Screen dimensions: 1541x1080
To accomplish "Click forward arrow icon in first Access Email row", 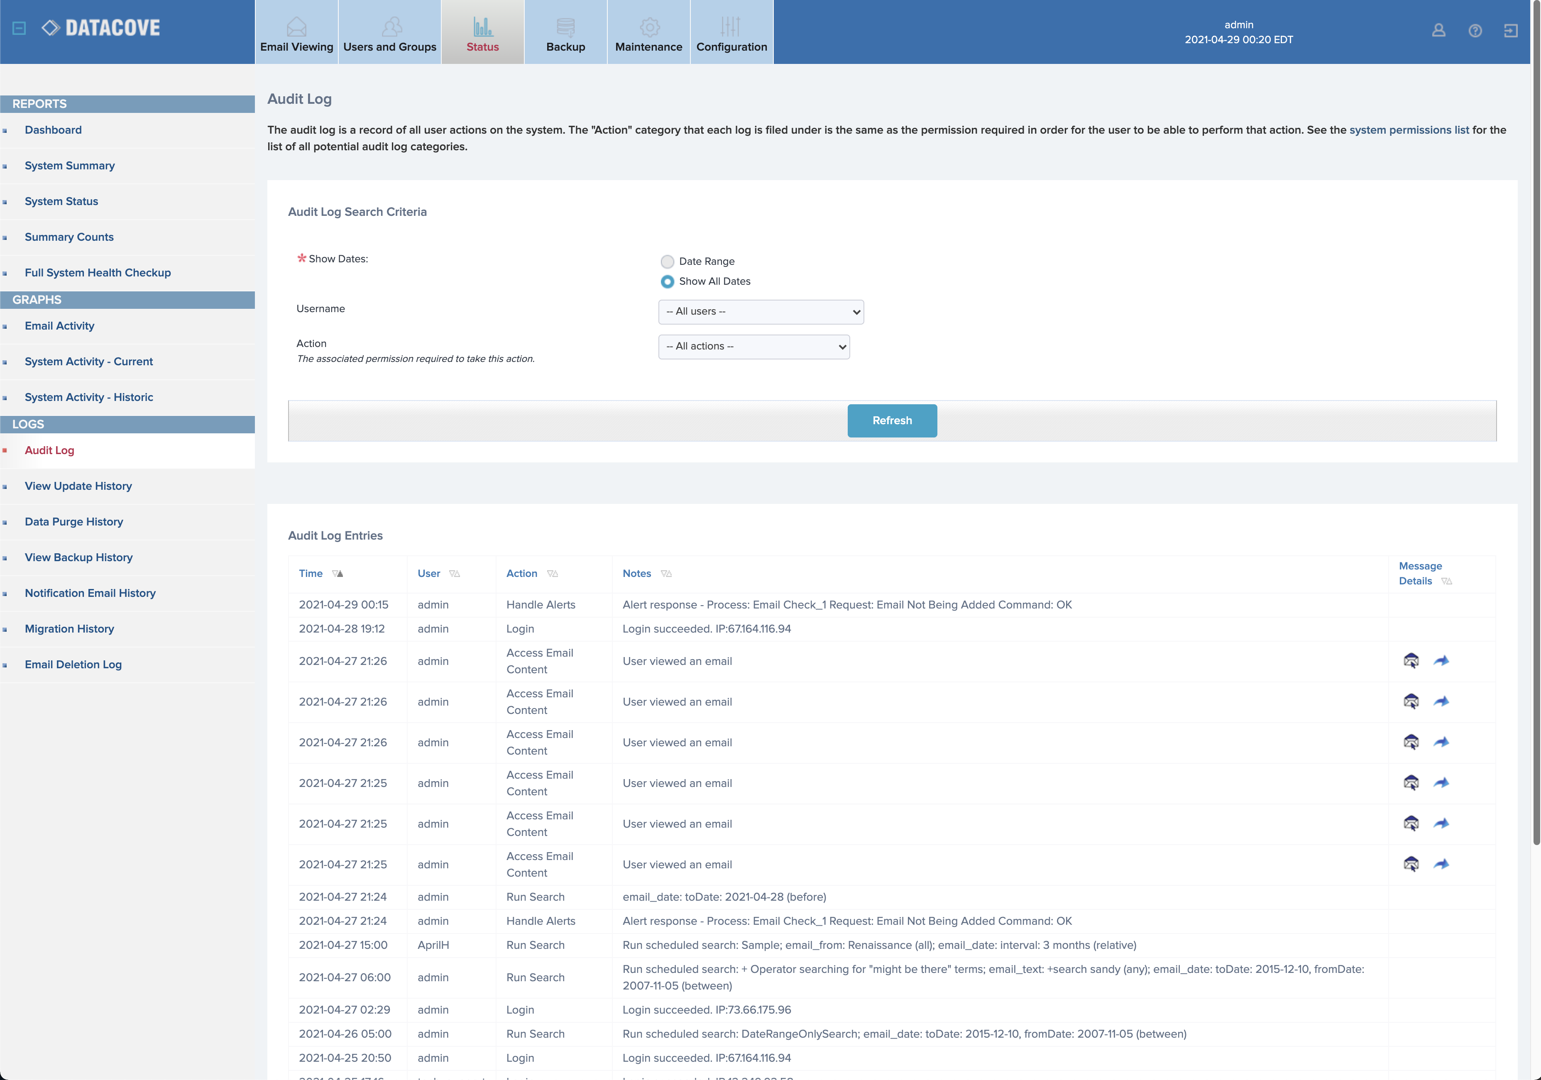I will point(1441,660).
